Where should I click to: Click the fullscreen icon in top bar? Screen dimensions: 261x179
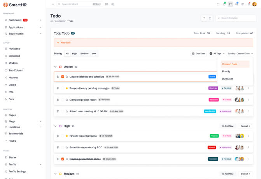tap(218, 4)
